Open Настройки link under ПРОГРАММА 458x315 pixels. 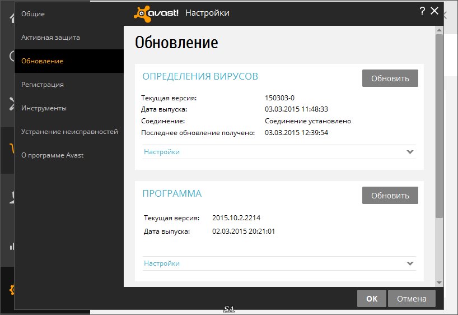click(x=162, y=263)
